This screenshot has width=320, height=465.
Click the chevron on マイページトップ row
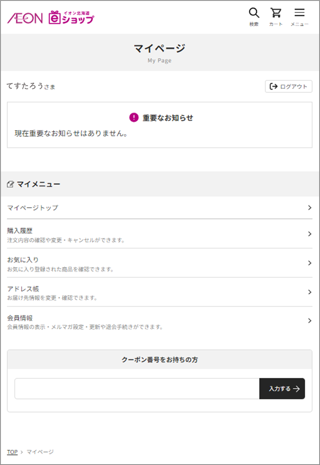309,208
